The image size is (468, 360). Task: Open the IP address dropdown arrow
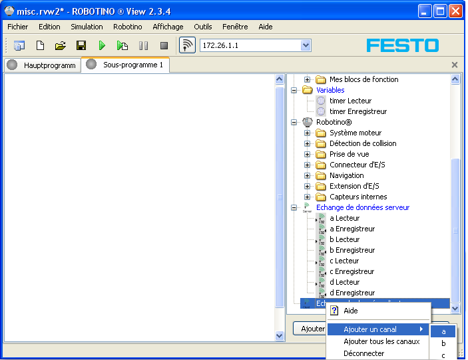click(x=306, y=45)
